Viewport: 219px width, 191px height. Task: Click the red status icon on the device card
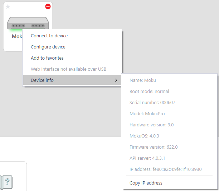[x=48, y=6]
